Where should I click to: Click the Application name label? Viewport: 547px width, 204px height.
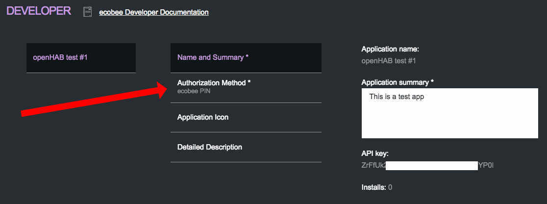tap(390, 49)
